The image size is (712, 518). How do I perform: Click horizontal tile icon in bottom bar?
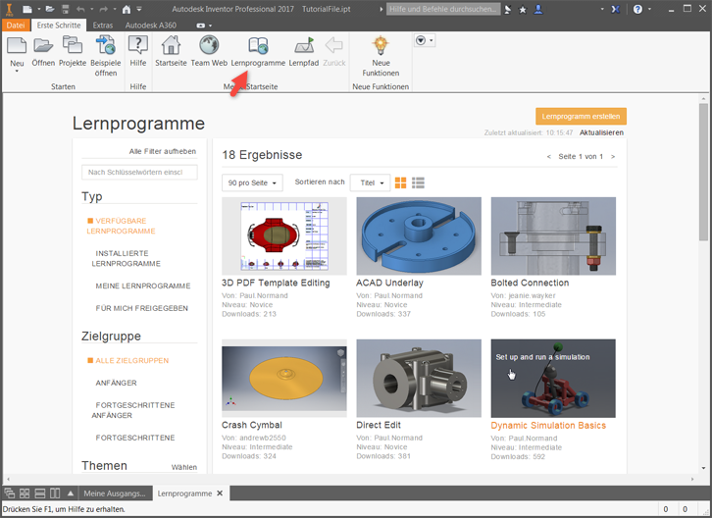pos(40,493)
